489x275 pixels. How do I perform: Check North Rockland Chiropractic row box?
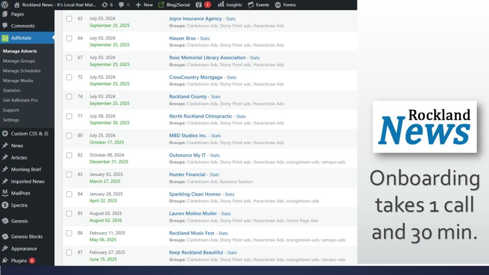click(69, 116)
